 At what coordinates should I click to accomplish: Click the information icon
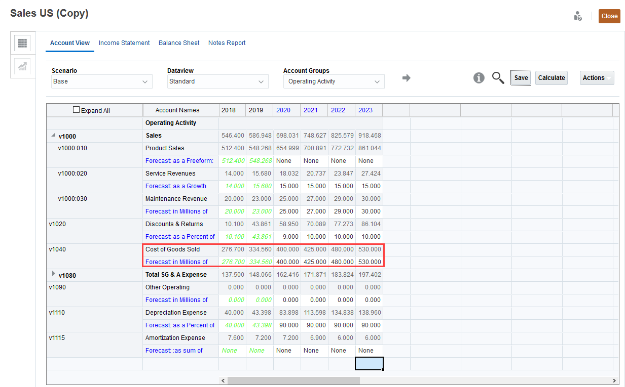point(479,78)
